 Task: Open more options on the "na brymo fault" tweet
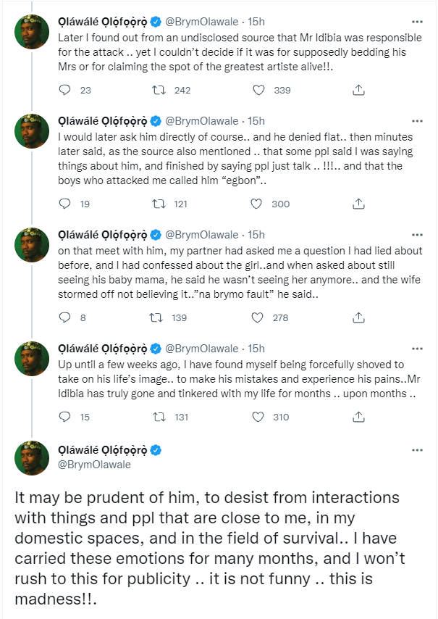pyautogui.click(x=417, y=234)
